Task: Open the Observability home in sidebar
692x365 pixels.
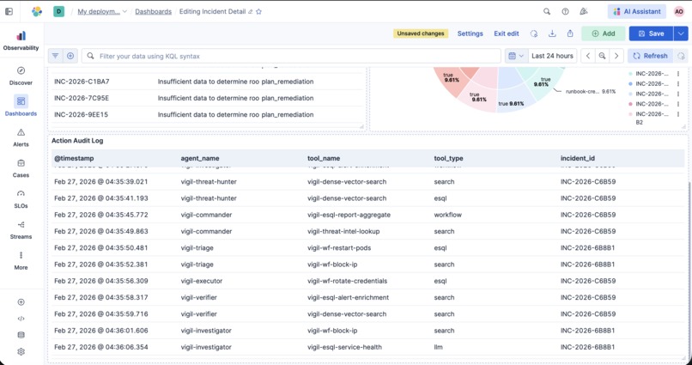Action: (21, 40)
